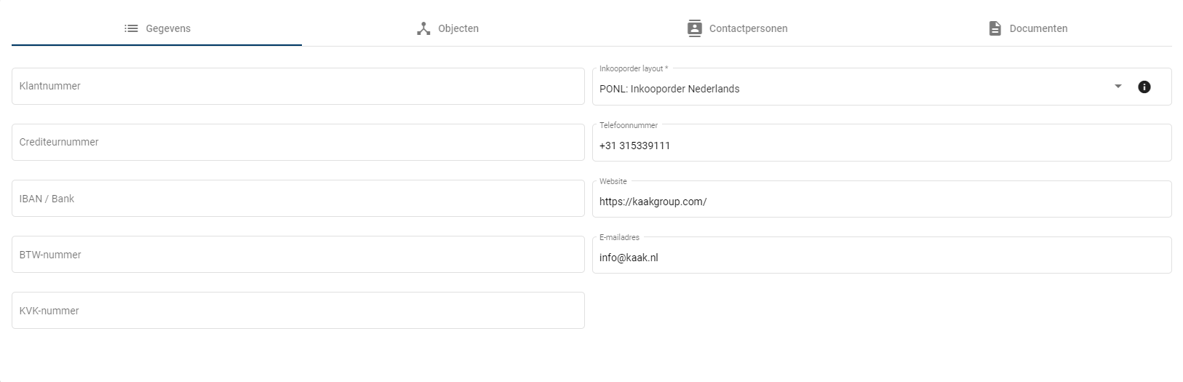Focus the Klantnummer input field

(298, 86)
